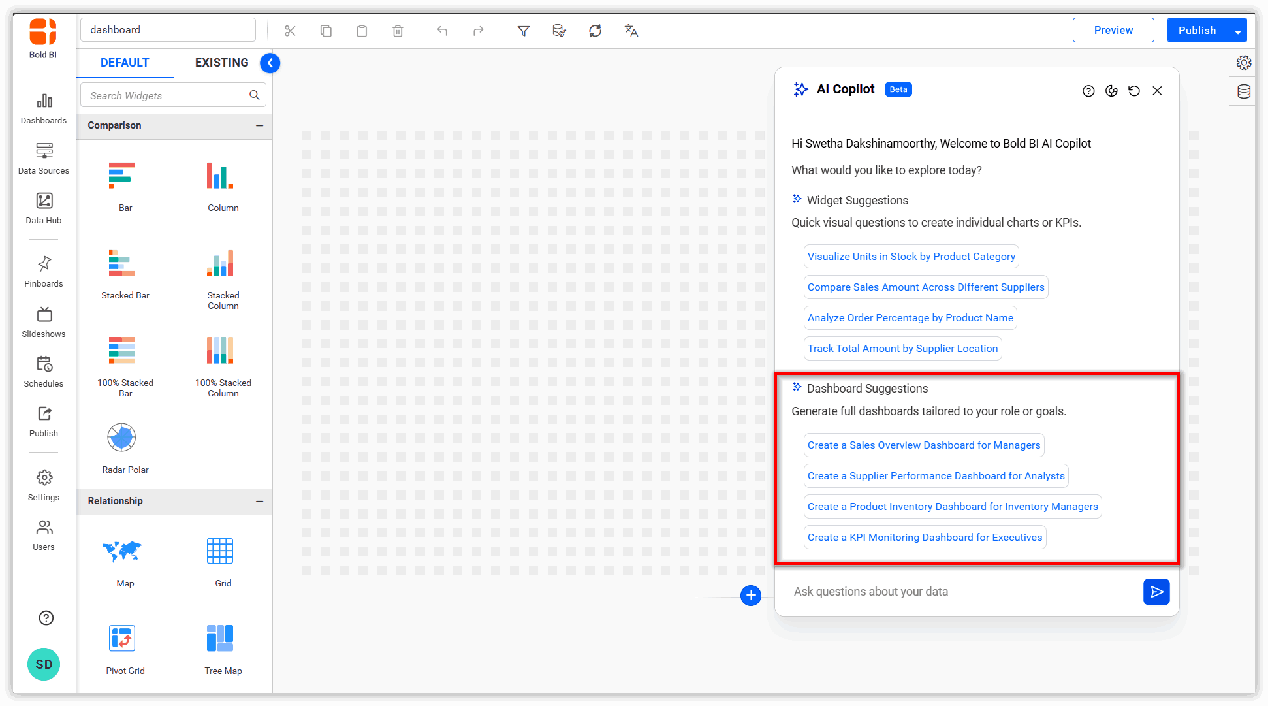Collapse the Comparison widget category
The width and height of the screenshot is (1268, 706).
[x=259, y=125]
